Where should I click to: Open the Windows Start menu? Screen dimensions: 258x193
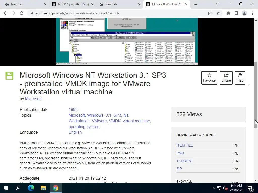[x=6, y=188]
